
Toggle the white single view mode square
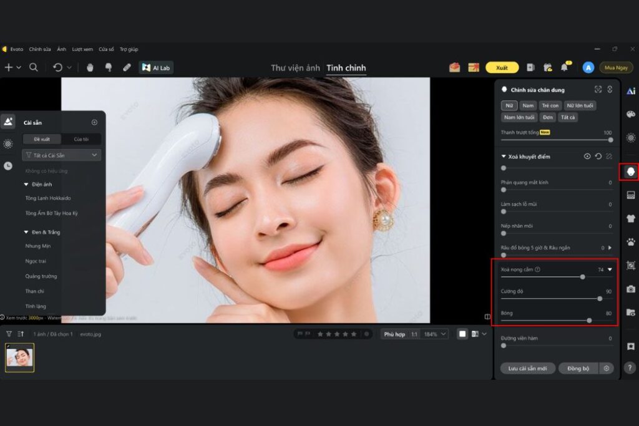click(462, 334)
